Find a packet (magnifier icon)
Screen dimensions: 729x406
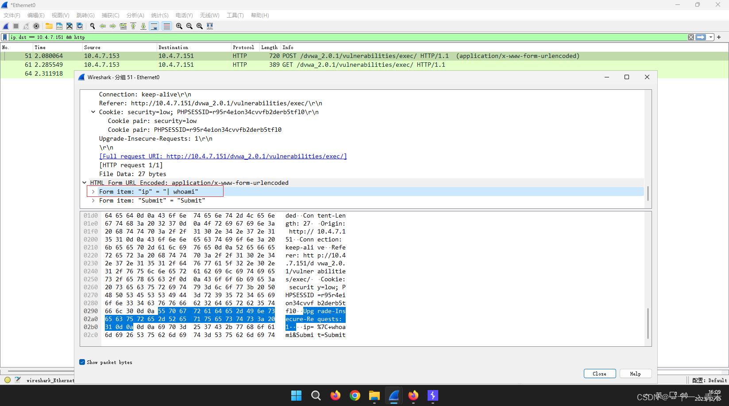click(x=92, y=26)
